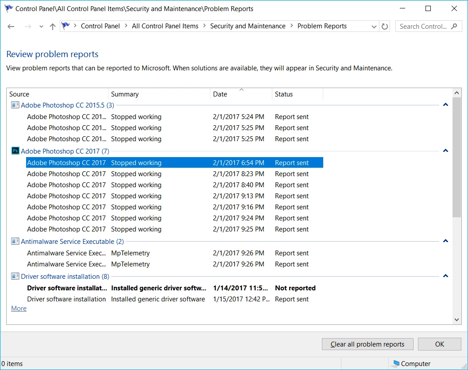Maximize the Problem Reports window
The height and width of the screenshot is (370, 468).
click(x=428, y=9)
